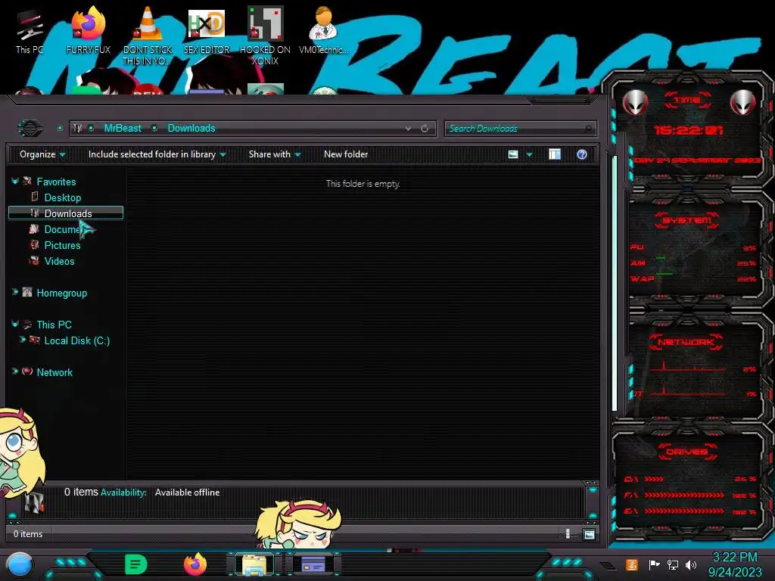
Task: Open the Share with dropdown
Action: click(x=274, y=154)
